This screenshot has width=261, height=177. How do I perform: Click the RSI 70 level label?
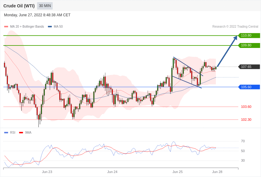[243, 141]
